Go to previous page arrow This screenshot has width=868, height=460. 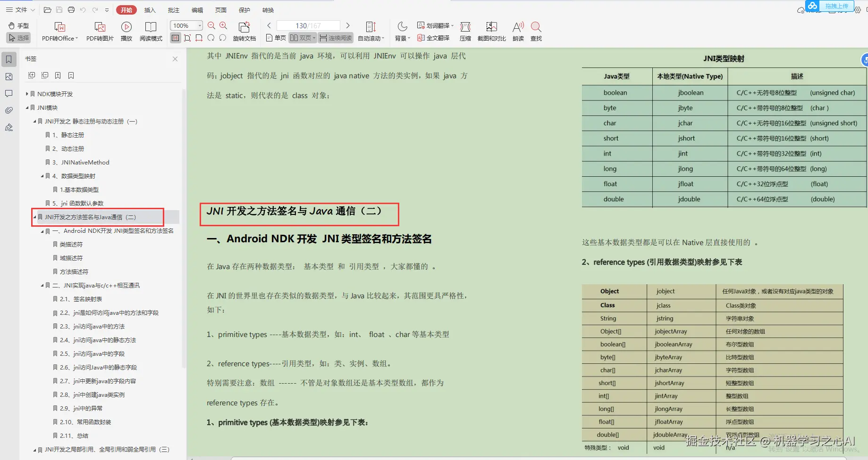[x=269, y=25]
